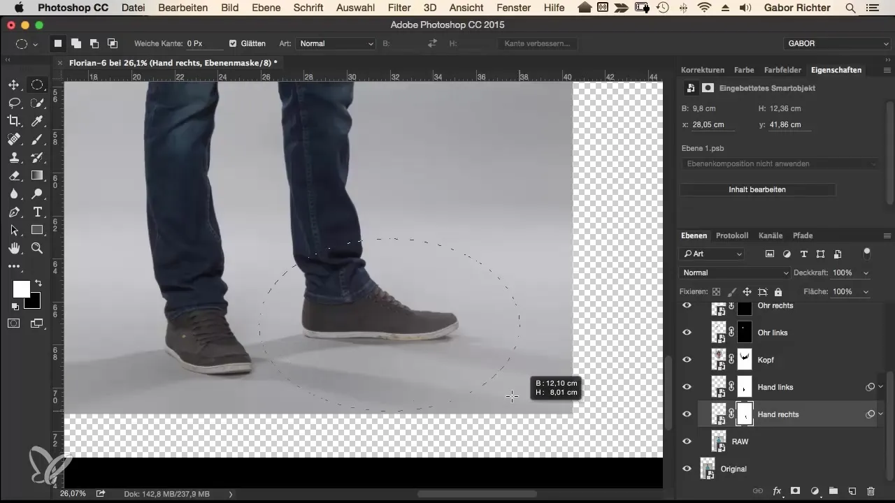Image resolution: width=895 pixels, height=503 pixels.
Task: Create new adjustment layer icon
Action: pos(815,491)
